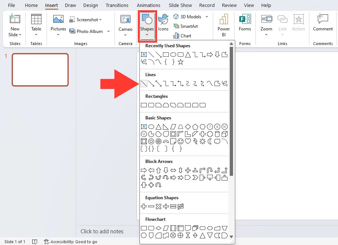
Task: Click the Text Box icon in Basic Shapes
Action: pos(144,127)
